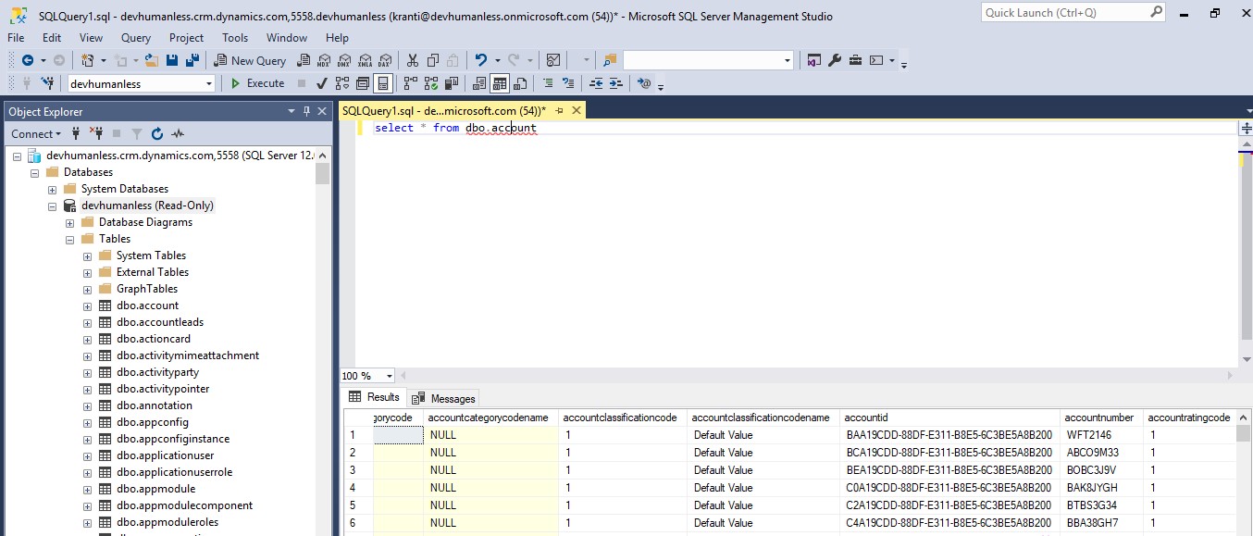This screenshot has width=1253, height=536.
Task: Click the Cut icon on the toolbar
Action: [411, 59]
